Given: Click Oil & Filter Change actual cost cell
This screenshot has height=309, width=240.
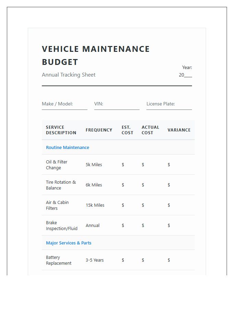Looking at the screenshot, I should tap(151, 164).
